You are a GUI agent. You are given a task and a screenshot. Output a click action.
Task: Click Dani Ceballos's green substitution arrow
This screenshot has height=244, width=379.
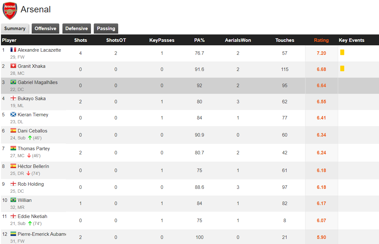click(x=30, y=138)
